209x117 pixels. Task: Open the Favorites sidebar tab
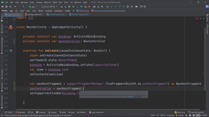click(x=2, y=87)
